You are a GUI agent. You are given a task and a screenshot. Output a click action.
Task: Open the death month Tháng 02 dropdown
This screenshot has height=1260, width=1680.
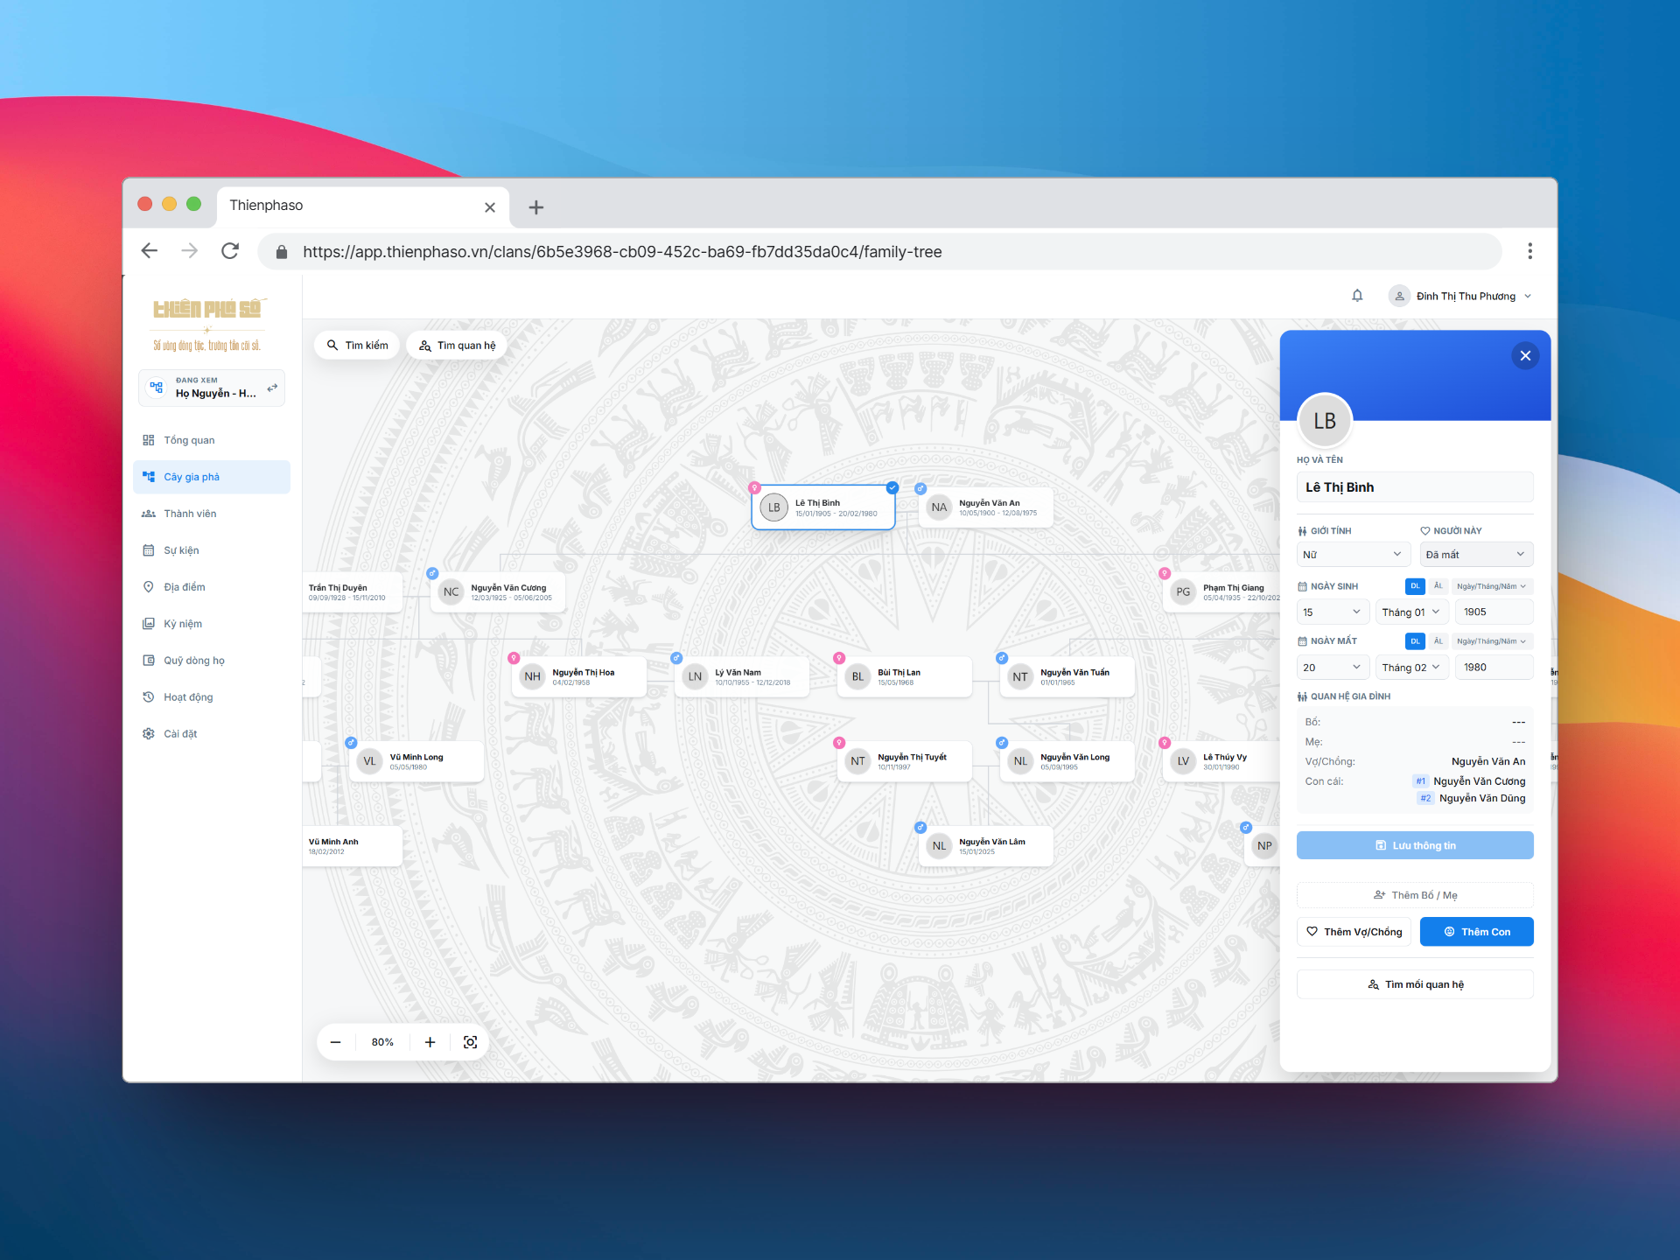[1411, 667]
